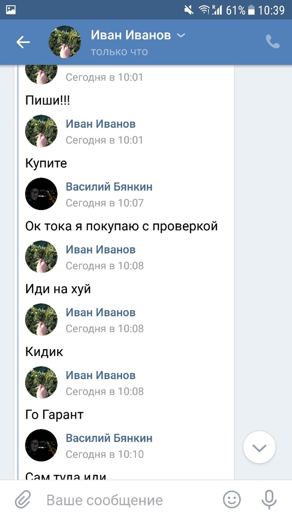The height and width of the screenshot is (519, 292).
Task: Open Василий Бянкин's name at 10:07 message
Action: coord(109,187)
